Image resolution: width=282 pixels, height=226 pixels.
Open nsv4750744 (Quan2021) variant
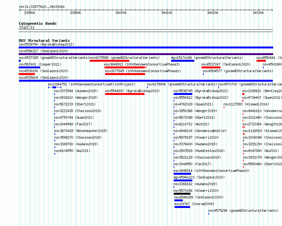point(74,117)
